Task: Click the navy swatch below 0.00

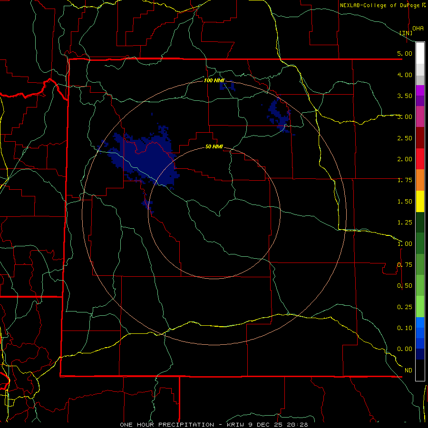Action: pos(420,354)
